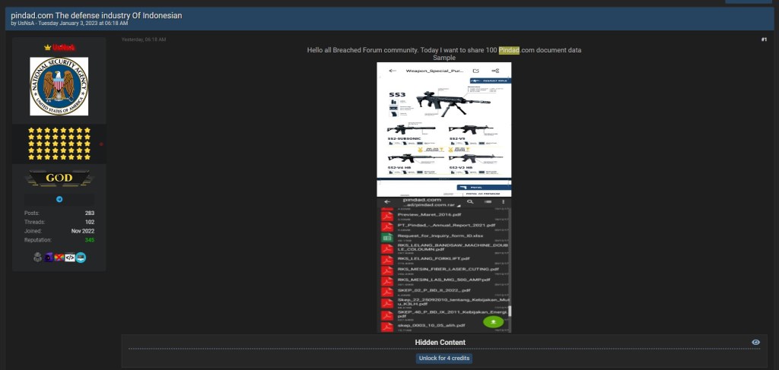Screen dimensions: 779x370
Task: Click the reputation value 345
Action: click(x=90, y=240)
